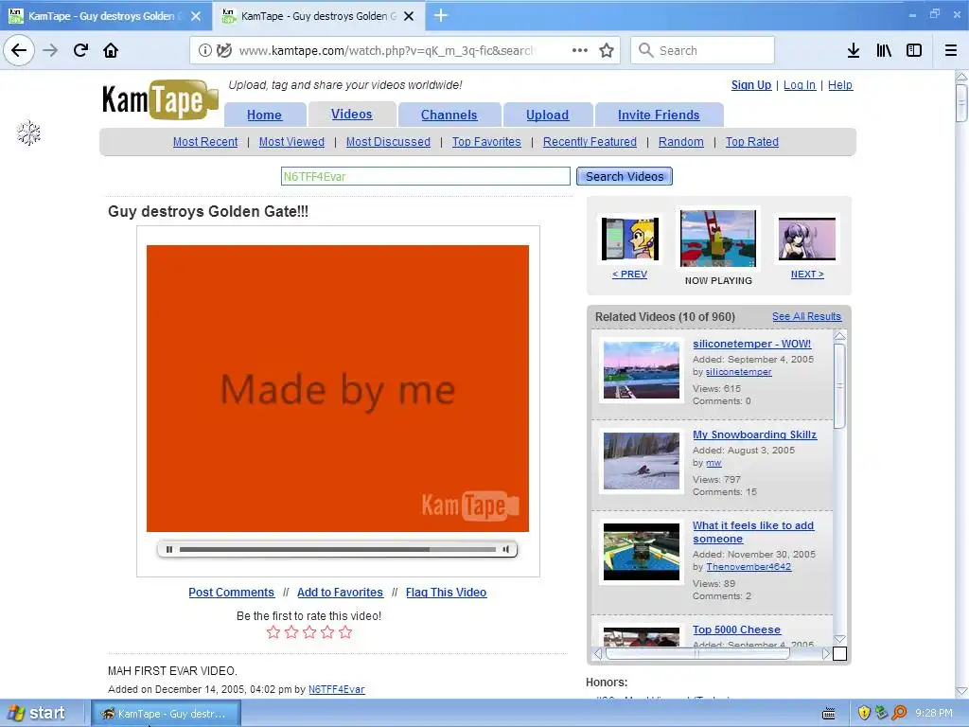Open the Upload tab
Viewport: 969px width, 727px height.
(x=548, y=115)
